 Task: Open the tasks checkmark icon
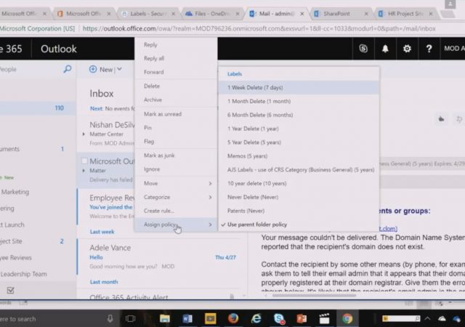(x=10, y=290)
